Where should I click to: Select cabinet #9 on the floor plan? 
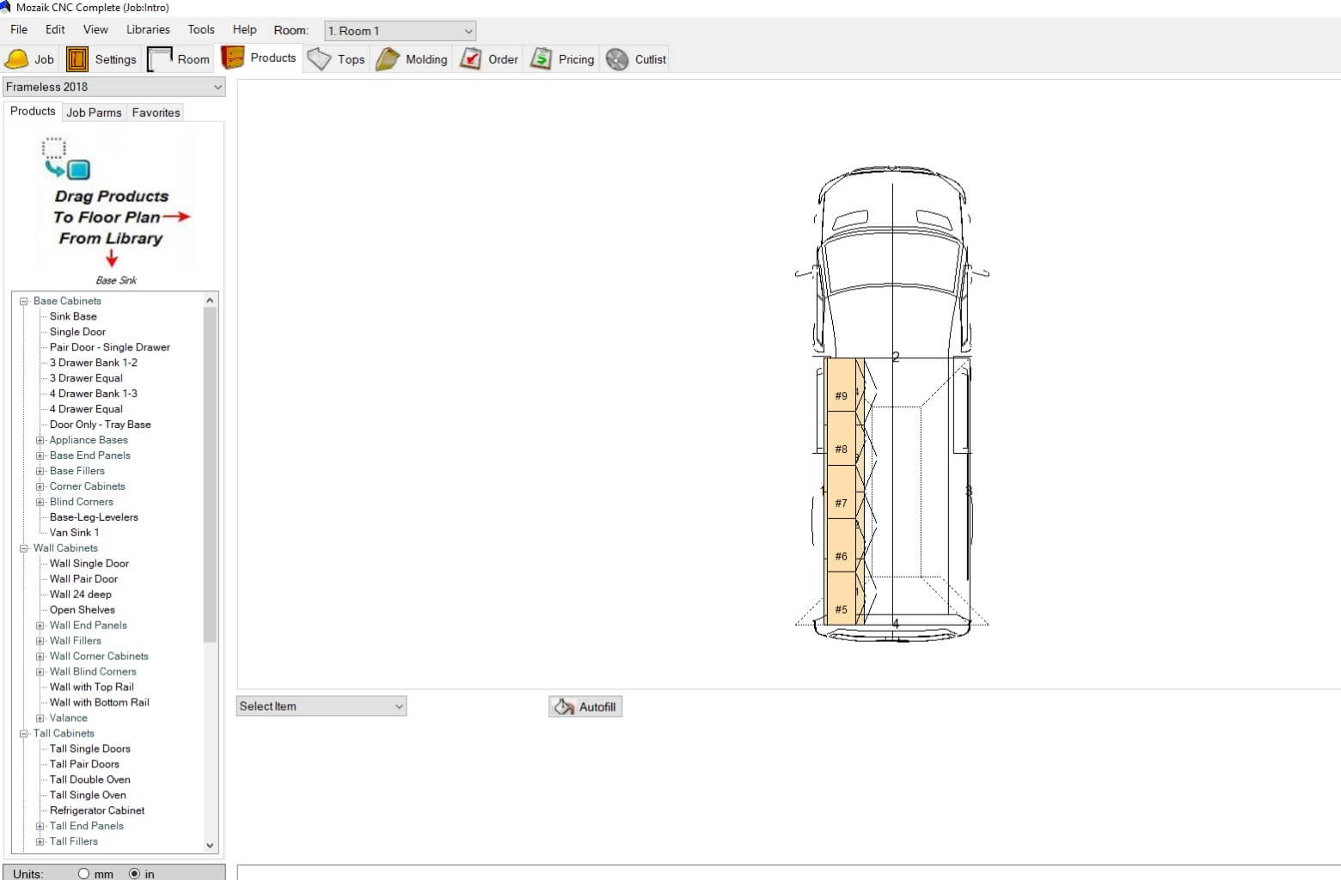click(x=841, y=386)
